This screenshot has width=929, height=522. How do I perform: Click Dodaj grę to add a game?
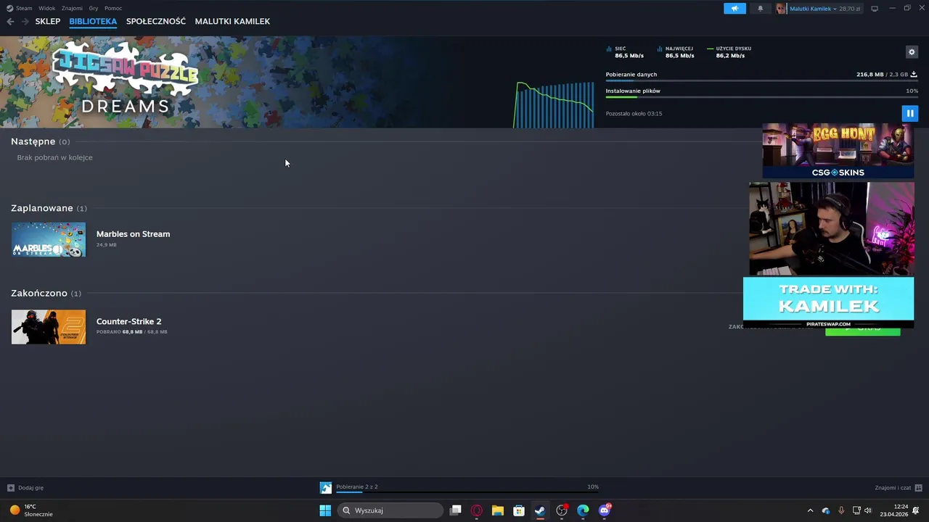pos(25,488)
